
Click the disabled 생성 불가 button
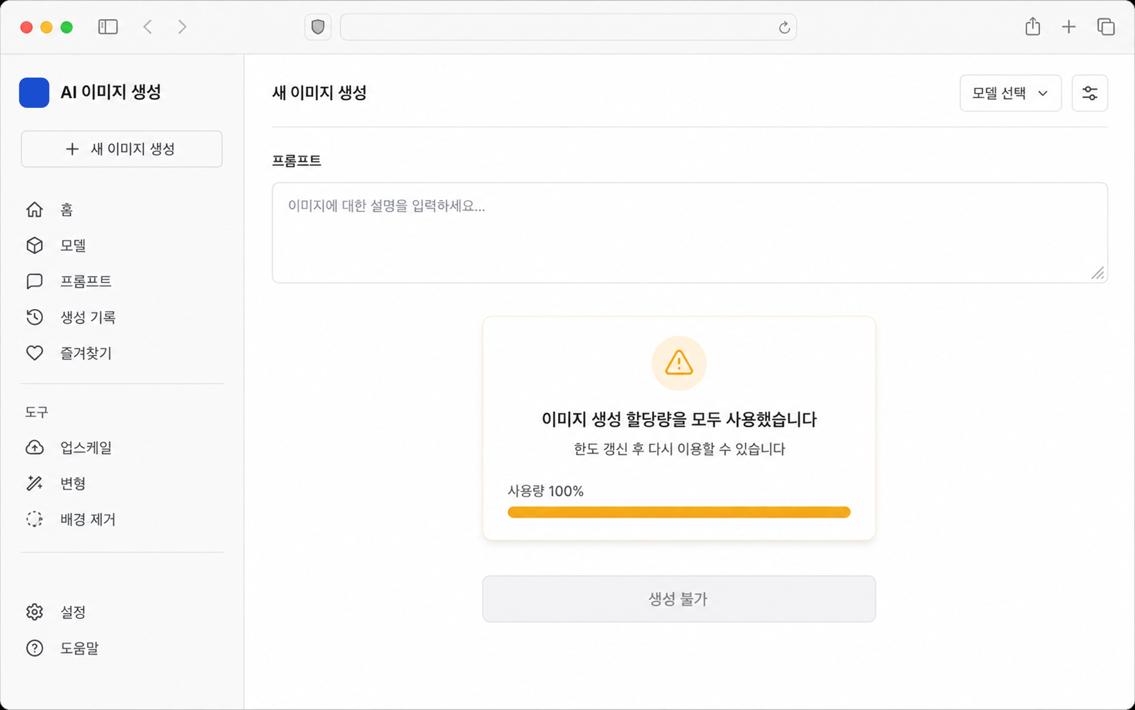coord(679,599)
